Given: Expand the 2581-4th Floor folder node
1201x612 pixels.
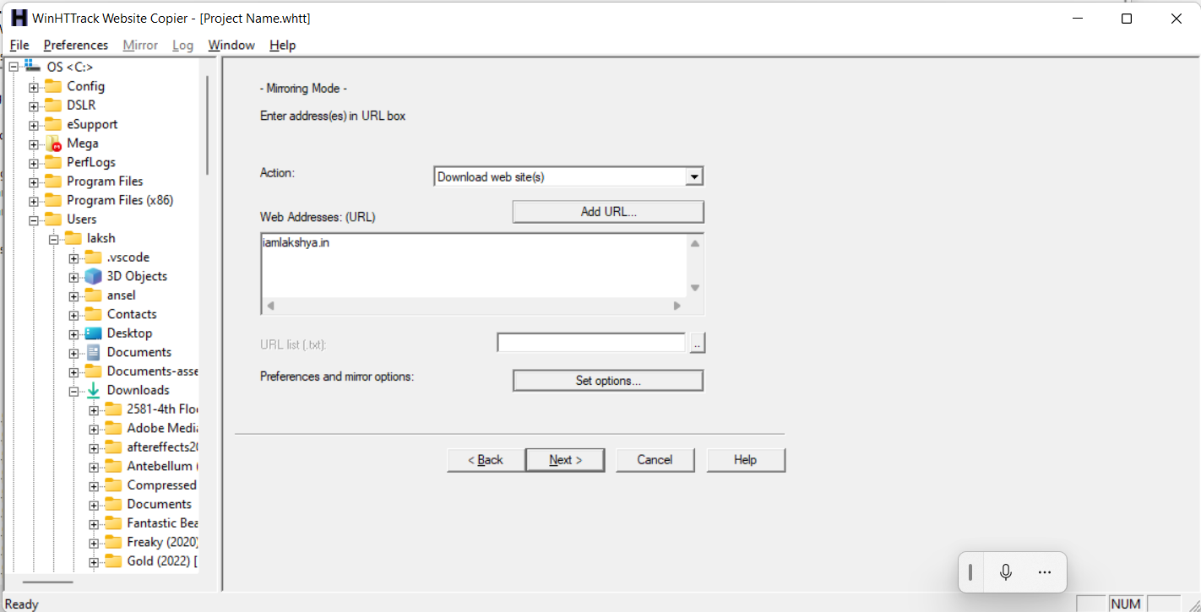Looking at the screenshot, I should tap(94, 409).
